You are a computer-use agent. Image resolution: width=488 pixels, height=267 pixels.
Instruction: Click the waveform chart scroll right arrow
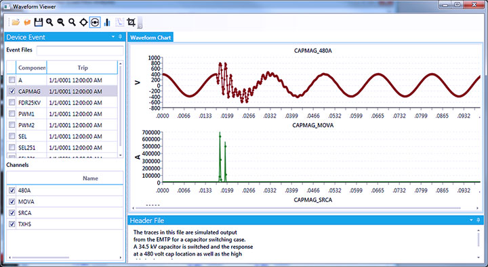tap(477, 208)
